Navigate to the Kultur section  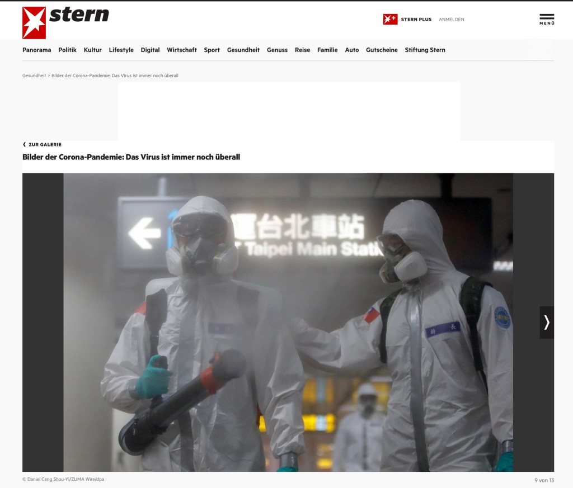[92, 50]
